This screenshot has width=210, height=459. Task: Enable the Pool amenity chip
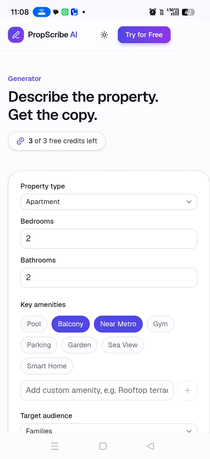pos(34,324)
